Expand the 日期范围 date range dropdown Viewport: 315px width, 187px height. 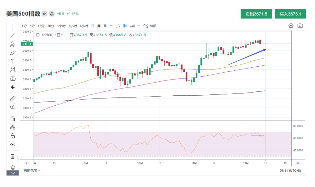pos(32,171)
